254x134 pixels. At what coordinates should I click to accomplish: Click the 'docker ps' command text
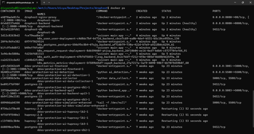[118, 8]
